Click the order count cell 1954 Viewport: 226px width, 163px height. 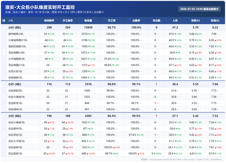[85, 47]
